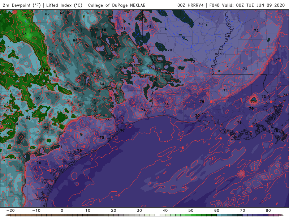Click the 10 label on the color scale
Viewport: 289px width, 217px height.
[88, 210]
